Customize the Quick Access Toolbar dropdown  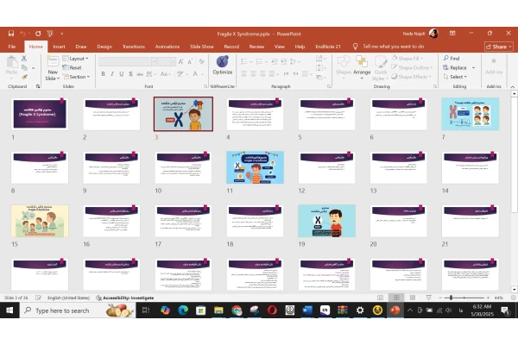62,34
